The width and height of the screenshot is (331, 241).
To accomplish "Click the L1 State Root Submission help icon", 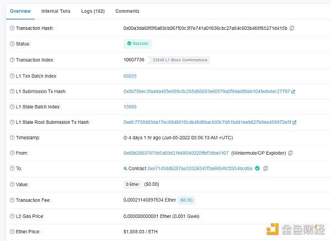I will (12, 122).
